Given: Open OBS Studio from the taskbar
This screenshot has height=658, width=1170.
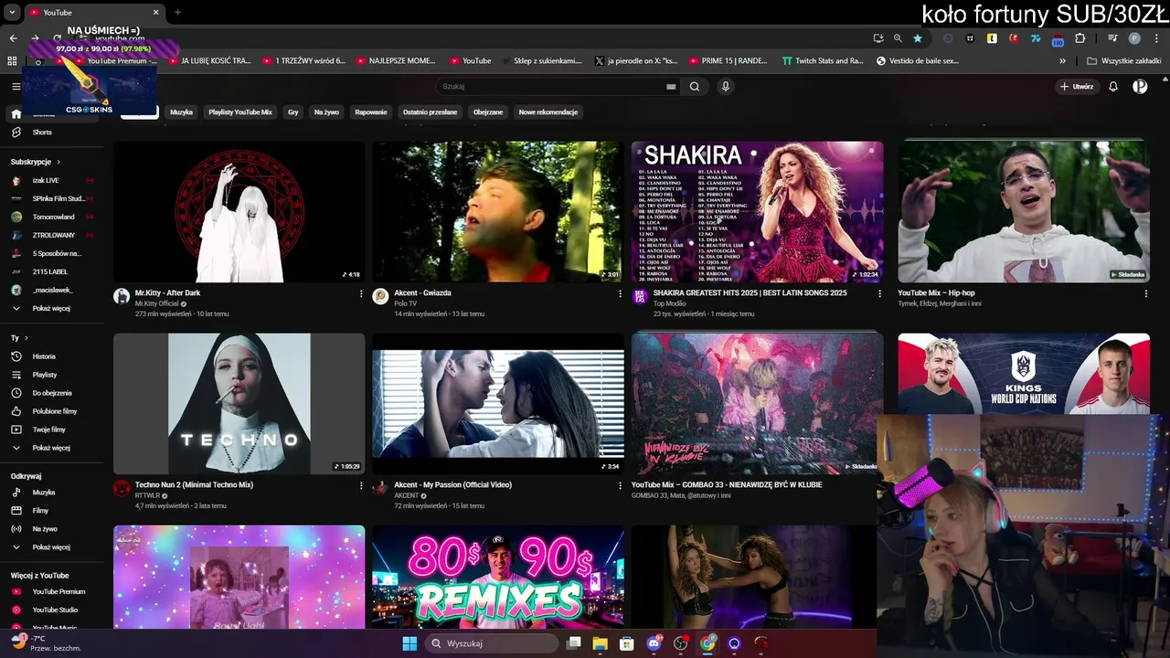Looking at the screenshot, I should 680,643.
